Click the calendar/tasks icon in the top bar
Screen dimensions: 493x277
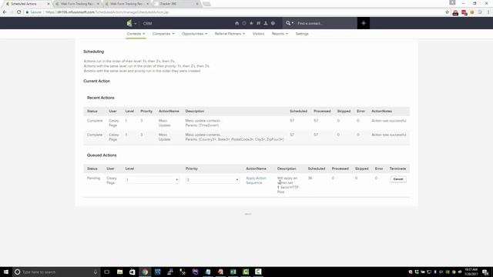[x=259, y=23]
